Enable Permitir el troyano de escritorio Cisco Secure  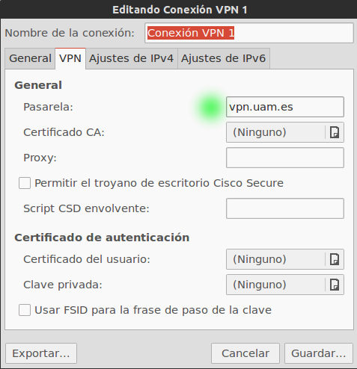[25, 183]
